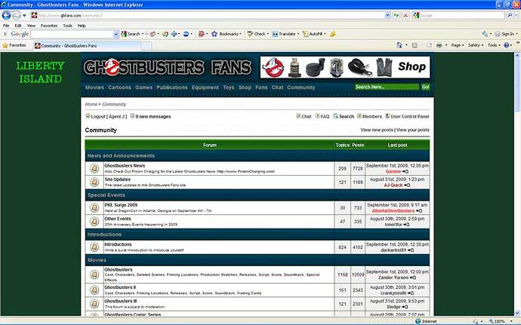Click the Go button beside site search

click(425, 87)
